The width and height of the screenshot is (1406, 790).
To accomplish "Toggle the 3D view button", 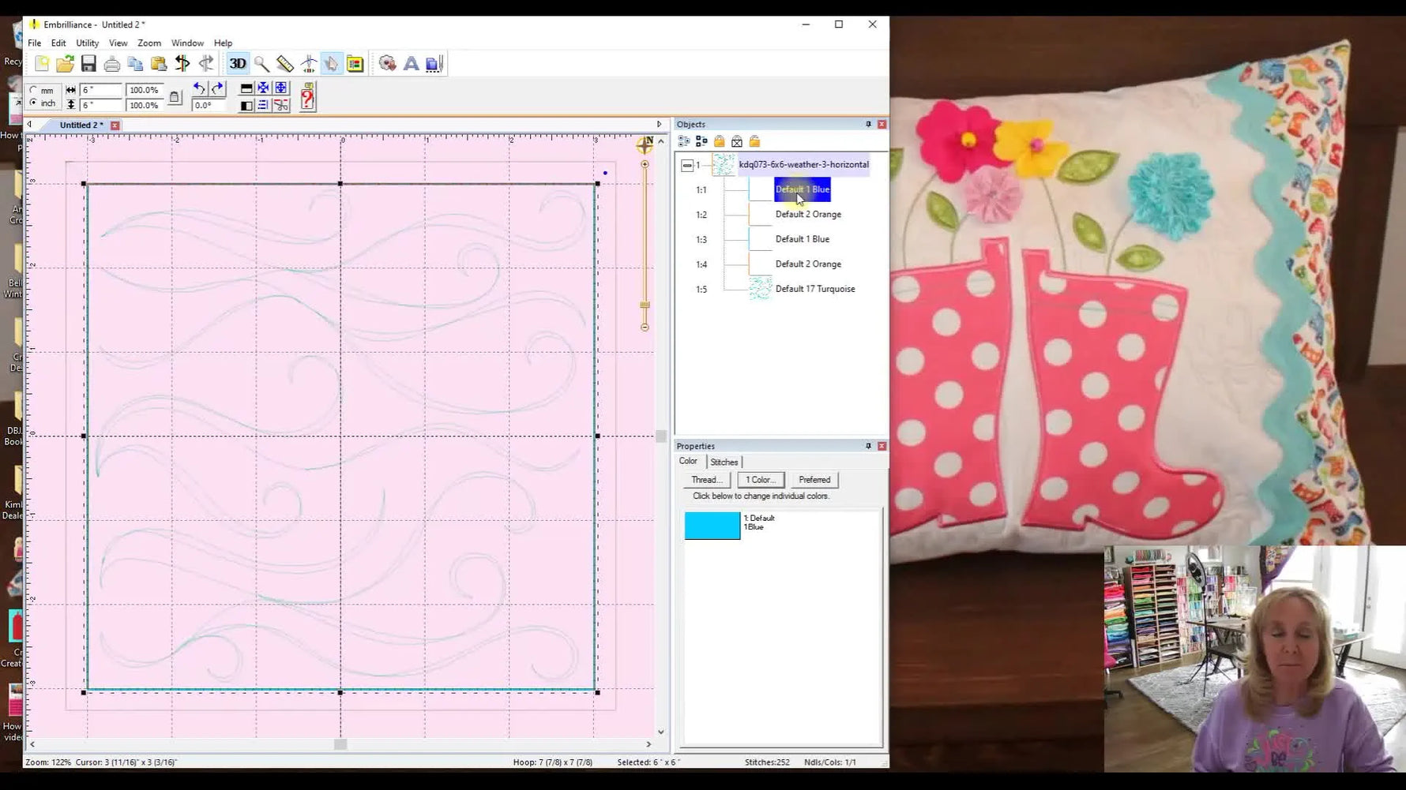I will pos(238,64).
